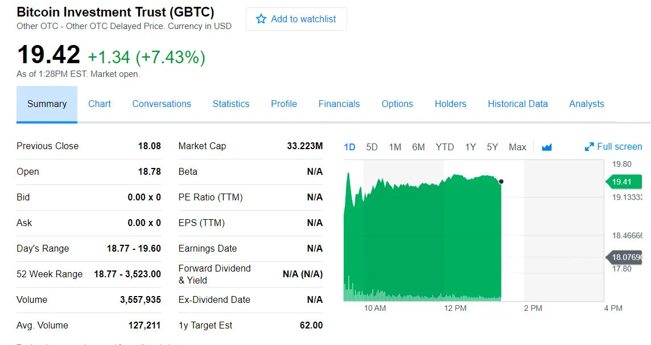Pick the 1Y chart range

coord(471,147)
